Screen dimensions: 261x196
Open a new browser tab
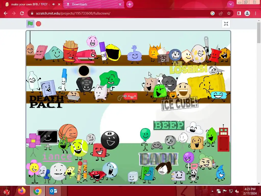click(130, 4)
